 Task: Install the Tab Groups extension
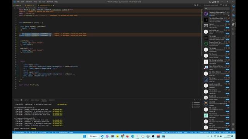(227, 52)
